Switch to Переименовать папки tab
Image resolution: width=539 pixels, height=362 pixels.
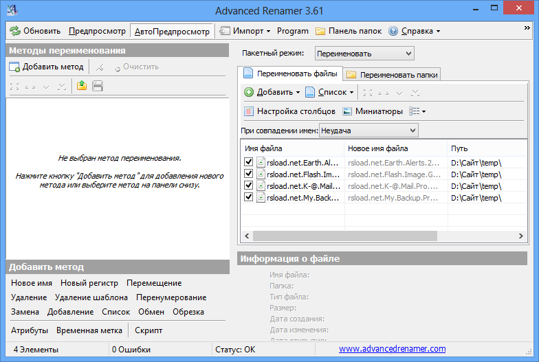point(392,74)
